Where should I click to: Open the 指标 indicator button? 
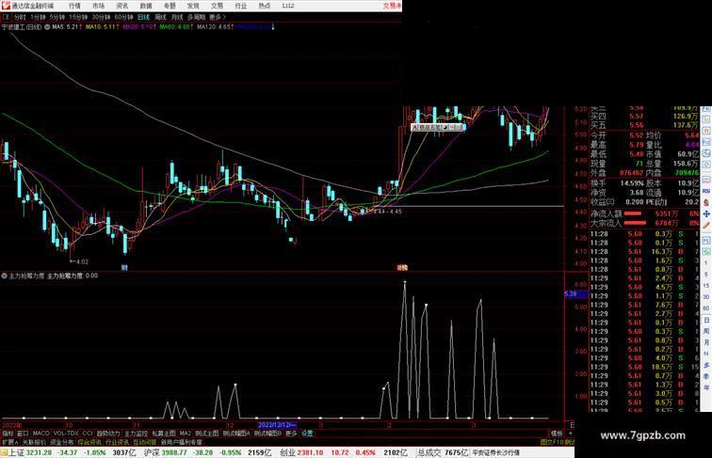coord(8,434)
